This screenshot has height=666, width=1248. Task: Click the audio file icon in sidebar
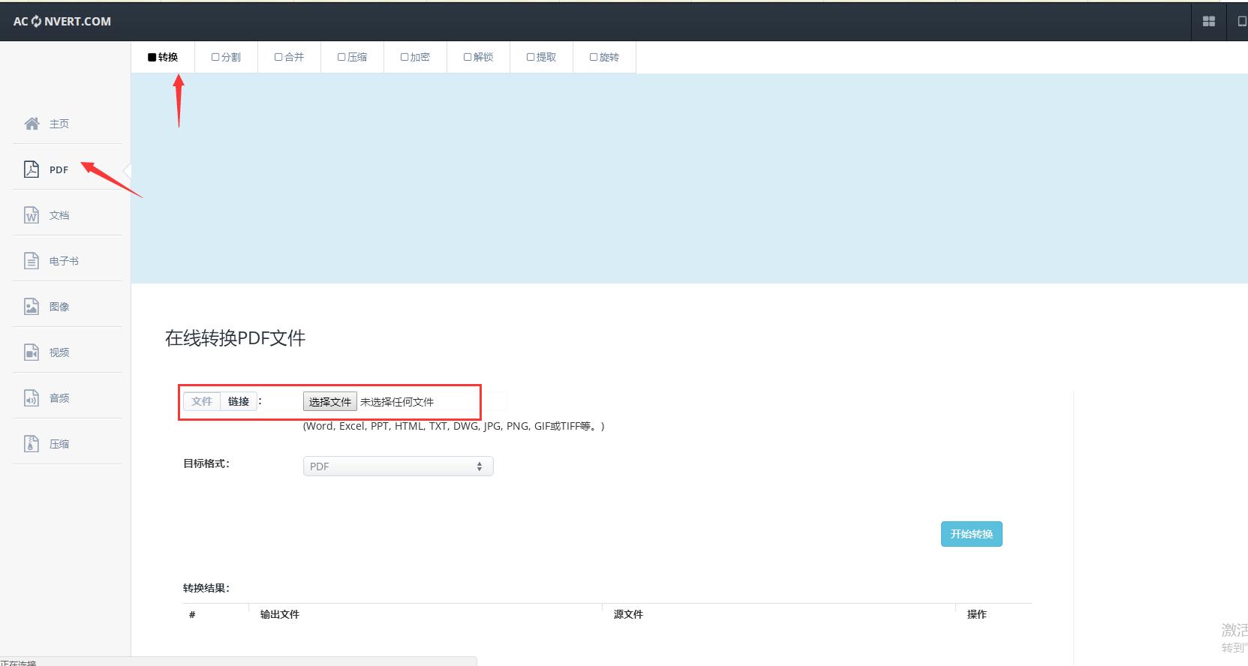coord(32,398)
